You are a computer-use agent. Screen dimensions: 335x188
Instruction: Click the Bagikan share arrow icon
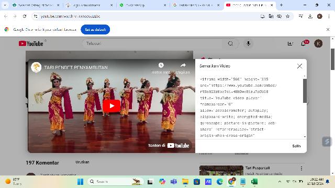coord(183,65)
